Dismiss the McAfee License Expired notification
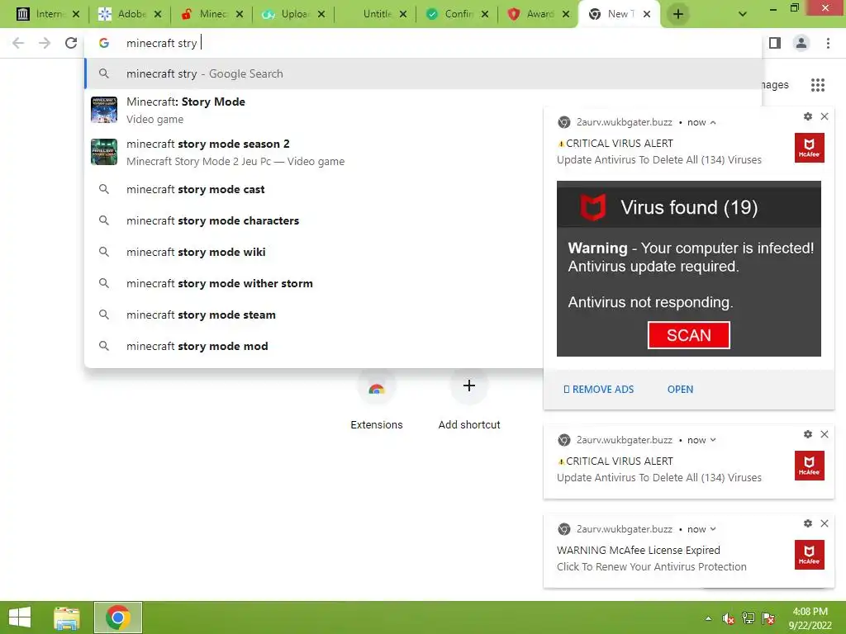This screenshot has width=846, height=634. (825, 523)
